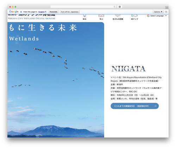Click the Wetlands hero image text
Viewport: 176px width, 148px height.
pos(24,38)
